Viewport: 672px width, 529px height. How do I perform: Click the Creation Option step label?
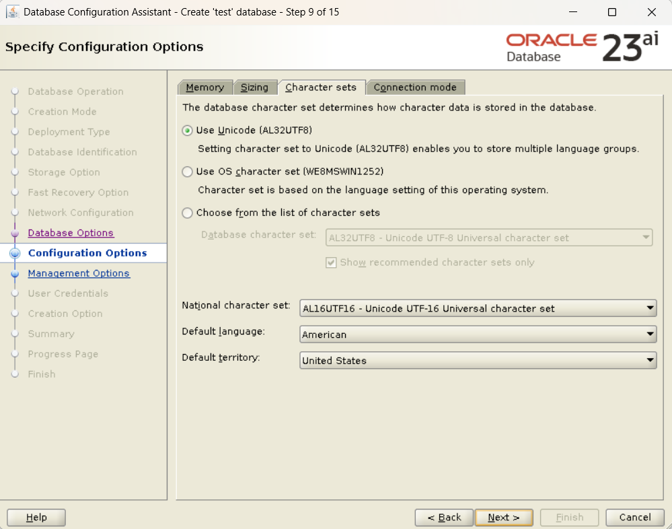click(x=65, y=314)
